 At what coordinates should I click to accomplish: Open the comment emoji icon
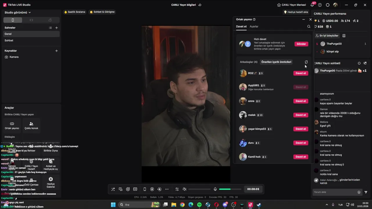coord(359,192)
